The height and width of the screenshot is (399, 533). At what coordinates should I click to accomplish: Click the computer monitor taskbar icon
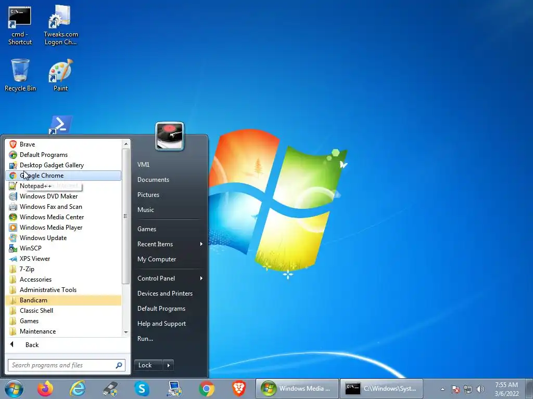pyautogui.click(x=174, y=389)
